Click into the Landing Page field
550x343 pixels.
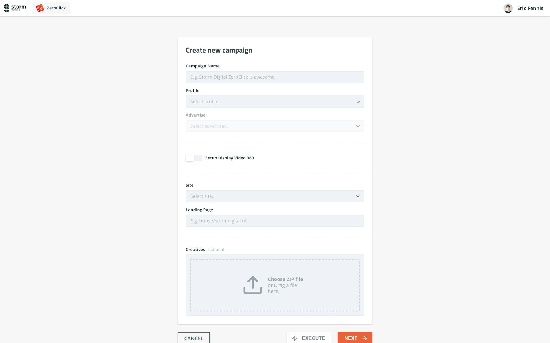click(x=274, y=221)
